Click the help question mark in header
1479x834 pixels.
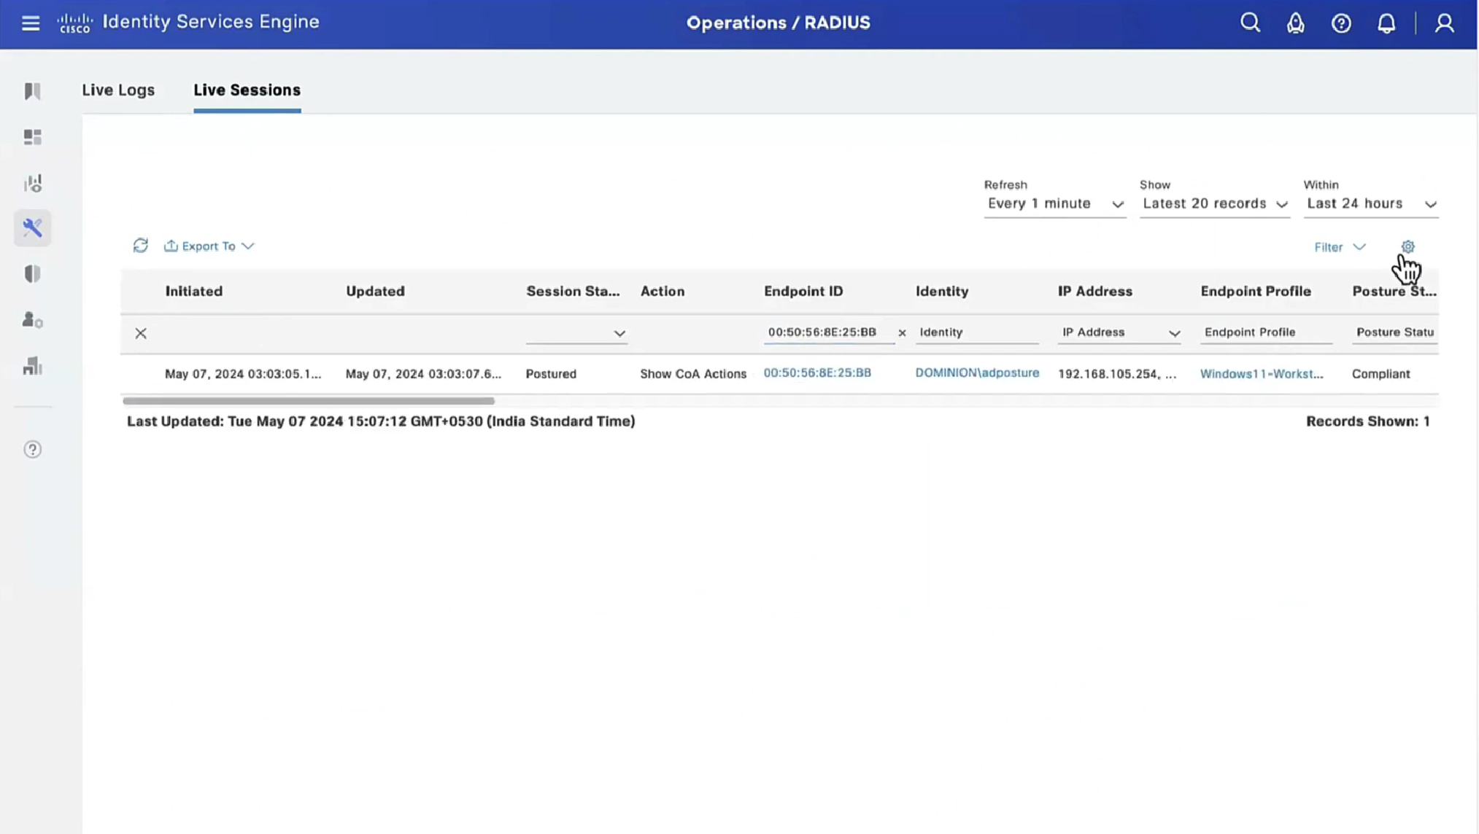coord(1340,23)
